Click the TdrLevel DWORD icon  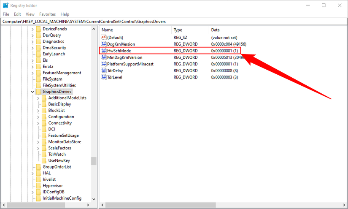click(103, 77)
